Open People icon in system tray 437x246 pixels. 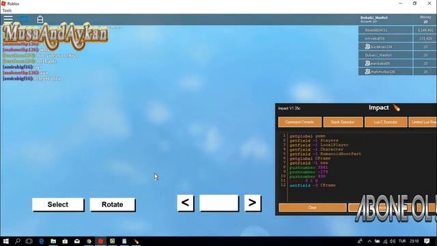coord(360,241)
